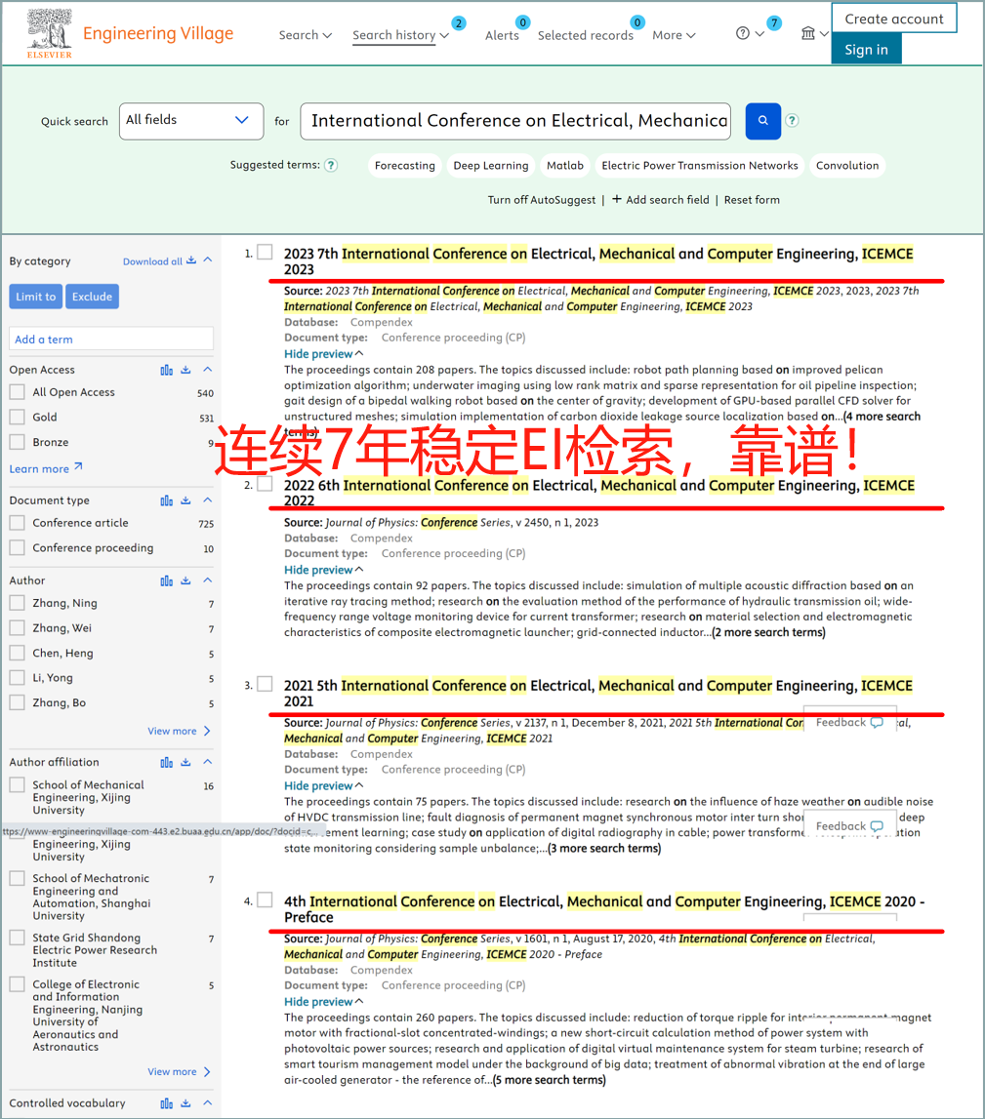This screenshot has height=1119, width=985.
Task: Select the Forecasting suggested term
Action: pos(405,166)
